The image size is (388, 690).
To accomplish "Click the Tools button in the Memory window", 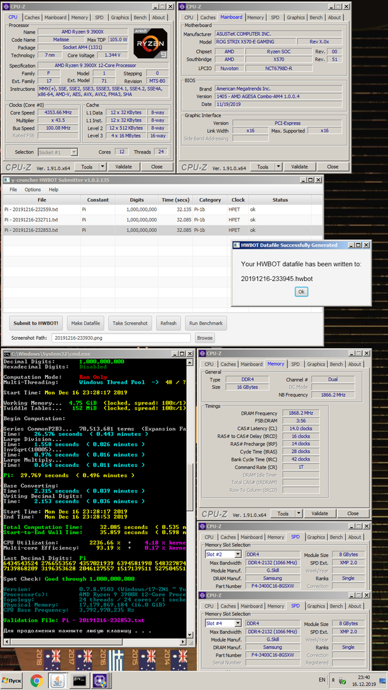I will point(283,513).
